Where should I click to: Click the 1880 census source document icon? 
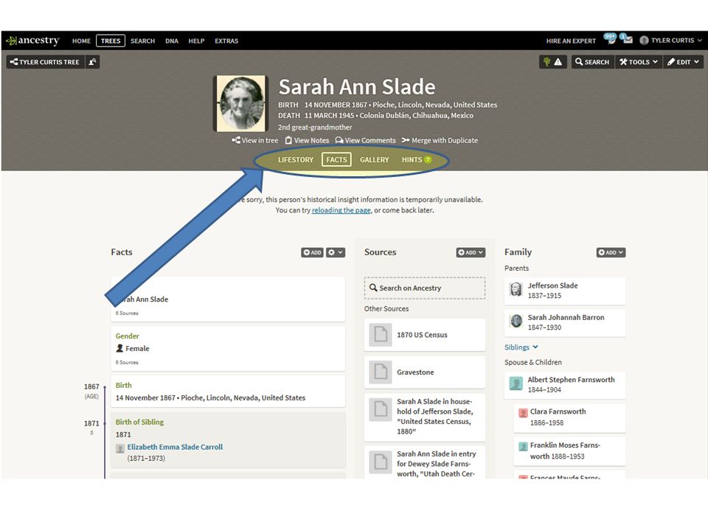pos(381,409)
